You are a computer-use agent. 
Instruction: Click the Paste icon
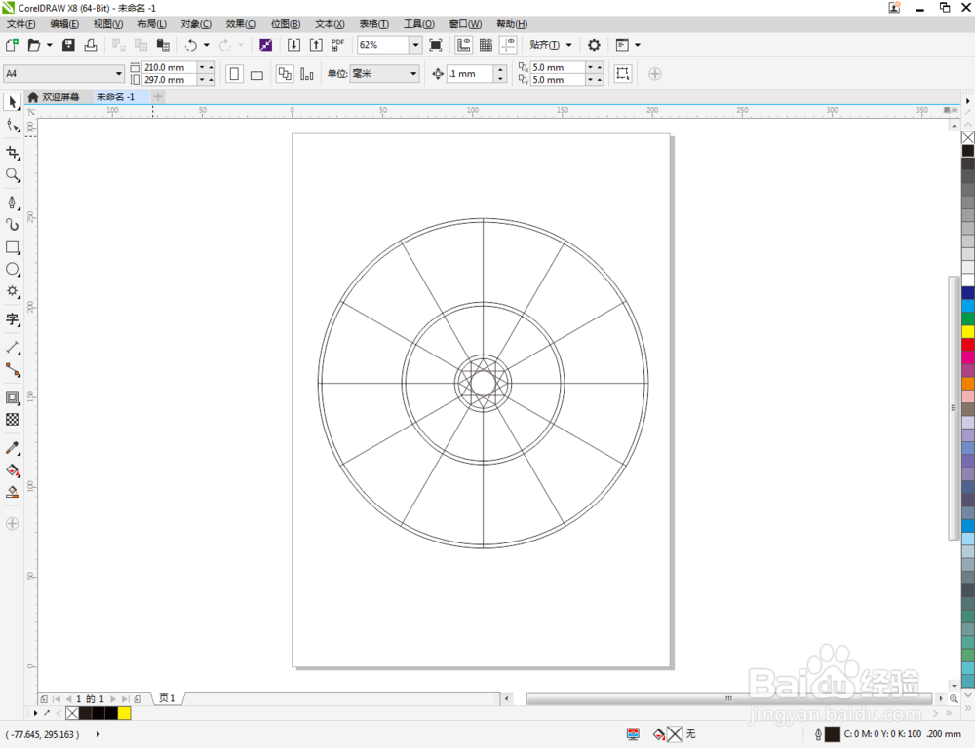[x=163, y=45]
